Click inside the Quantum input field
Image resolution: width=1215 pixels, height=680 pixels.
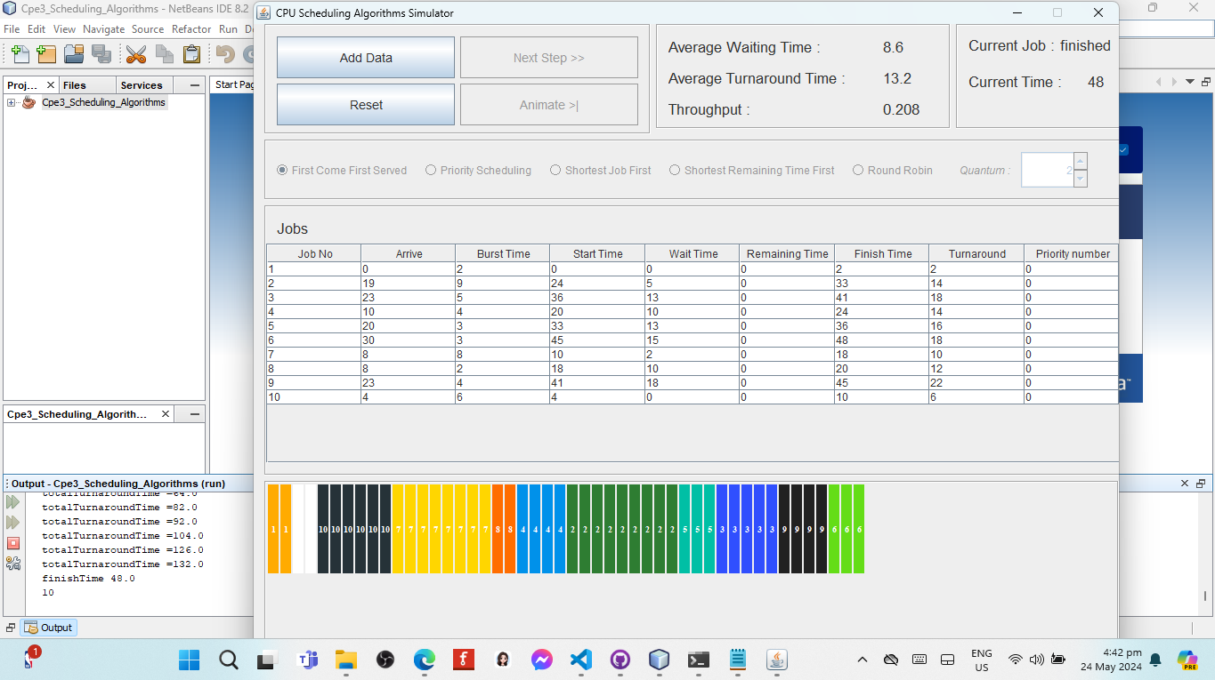[1045, 170]
